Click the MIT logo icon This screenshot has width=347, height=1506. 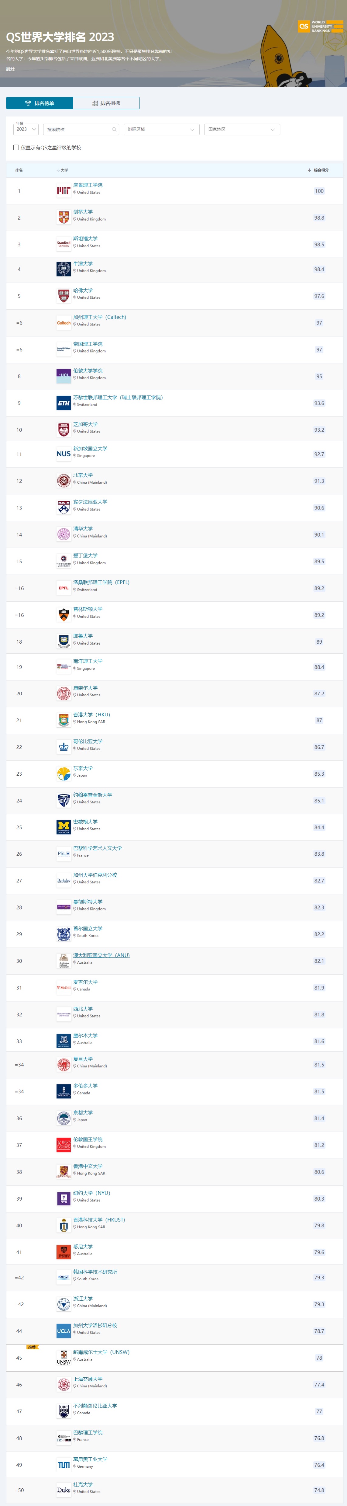63,191
